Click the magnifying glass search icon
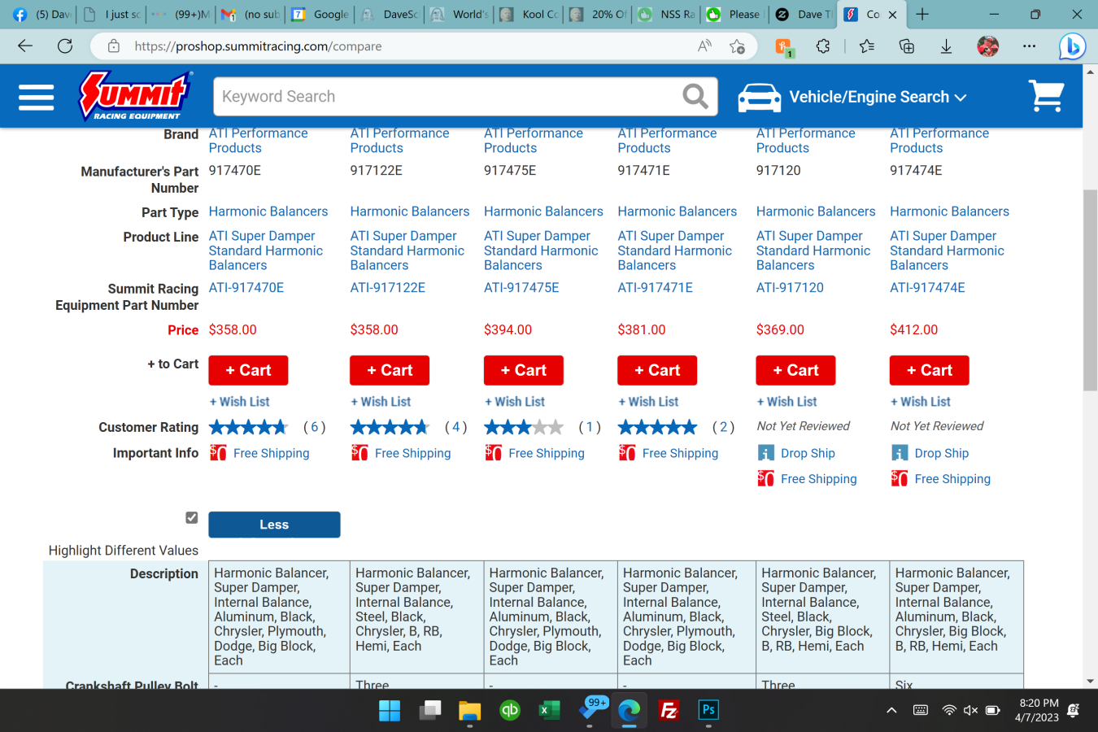 [x=695, y=97]
